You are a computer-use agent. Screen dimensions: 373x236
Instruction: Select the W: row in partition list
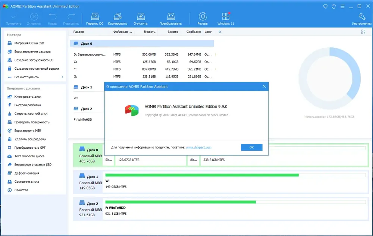coord(76,98)
